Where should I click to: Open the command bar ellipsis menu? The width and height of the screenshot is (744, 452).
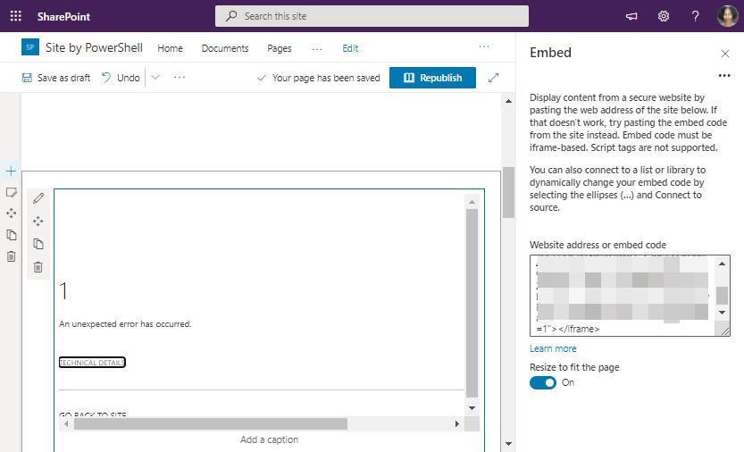pyautogui.click(x=180, y=77)
